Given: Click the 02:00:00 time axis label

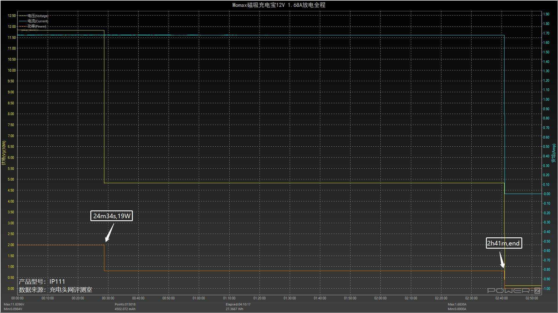Looking at the screenshot, I should (380, 298).
